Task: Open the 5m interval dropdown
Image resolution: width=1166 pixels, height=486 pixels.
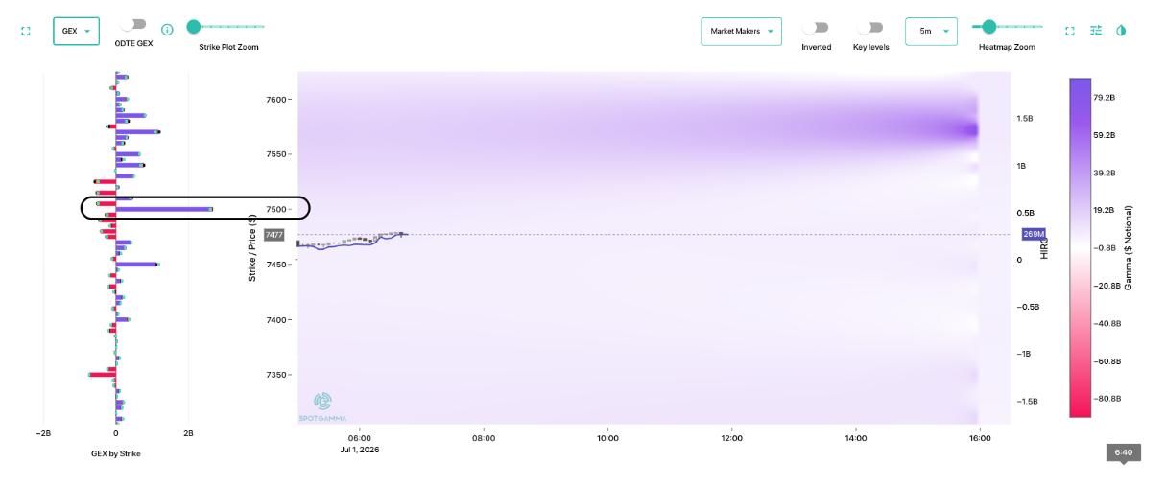Action: click(x=931, y=31)
